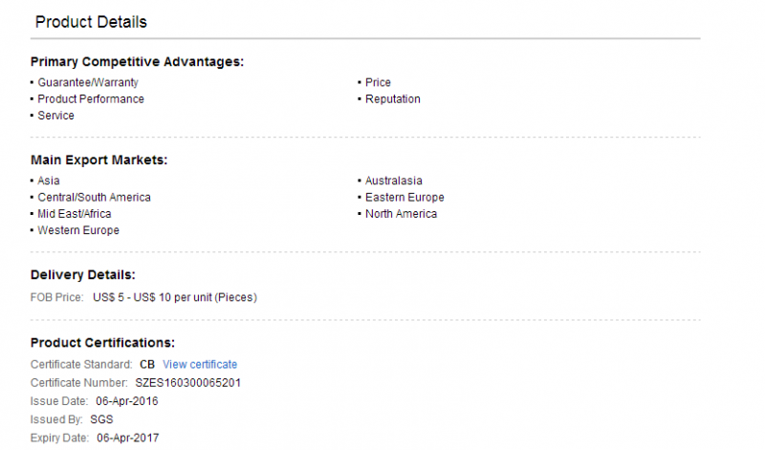Image resolution: width=765 pixels, height=450 pixels.
Task: Click the CB certificate standard
Action: [147, 365]
